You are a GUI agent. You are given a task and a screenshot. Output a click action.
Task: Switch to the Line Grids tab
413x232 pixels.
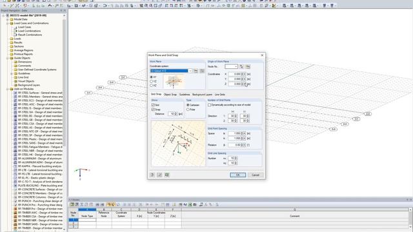point(220,95)
